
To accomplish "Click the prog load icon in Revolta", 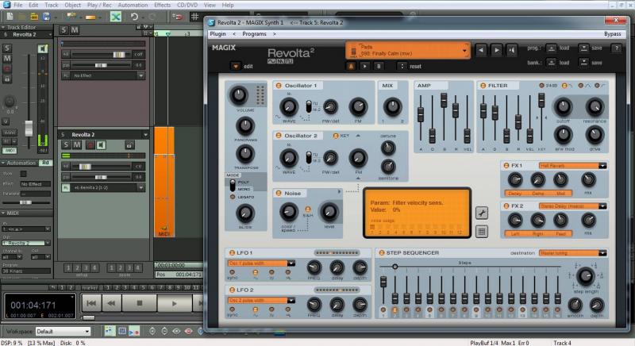I will click(551, 48).
